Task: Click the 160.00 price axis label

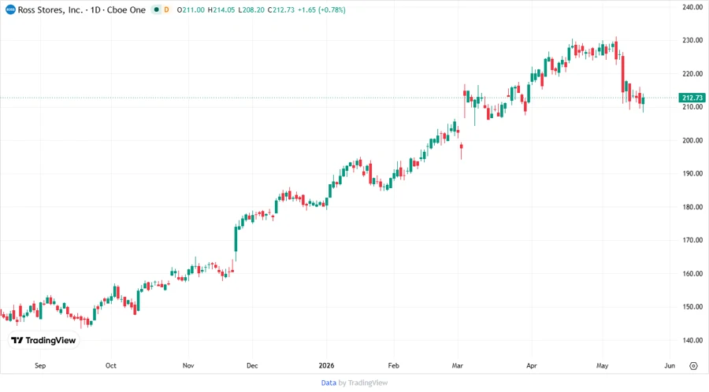Action: tap(692, 274)
